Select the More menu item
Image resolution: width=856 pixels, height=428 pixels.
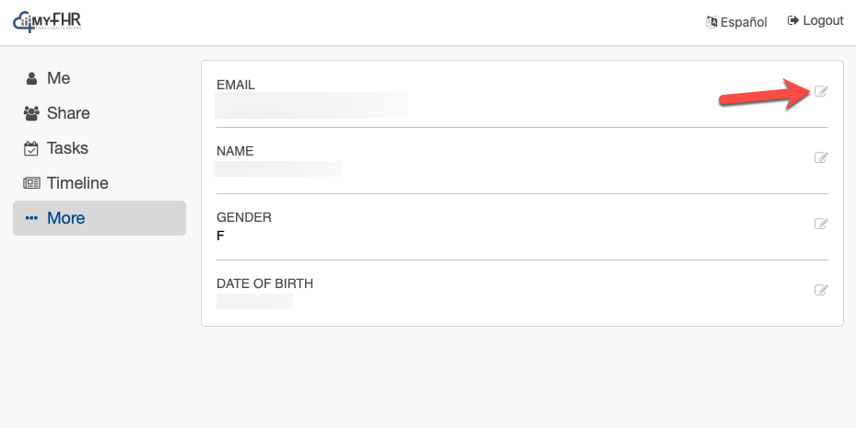pyautogui.click(x=66, y=219)
